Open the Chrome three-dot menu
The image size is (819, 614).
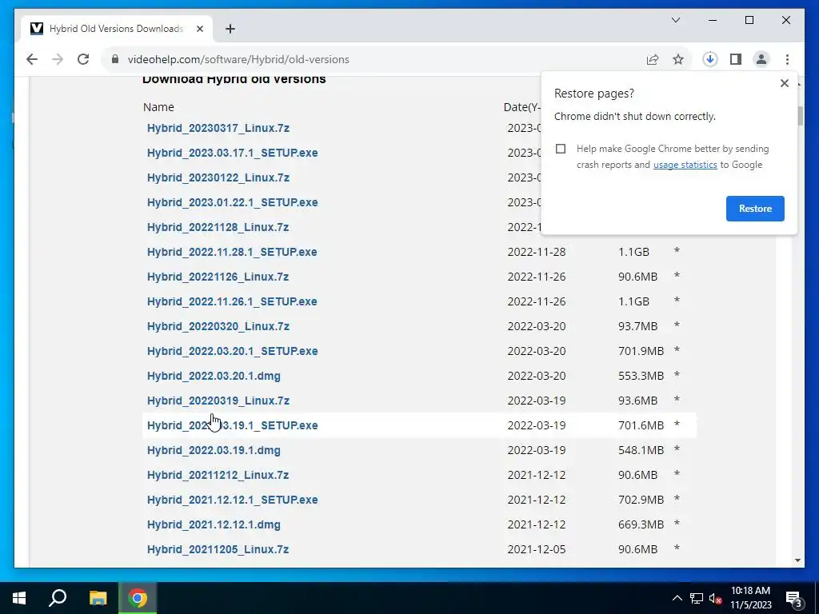787,59
